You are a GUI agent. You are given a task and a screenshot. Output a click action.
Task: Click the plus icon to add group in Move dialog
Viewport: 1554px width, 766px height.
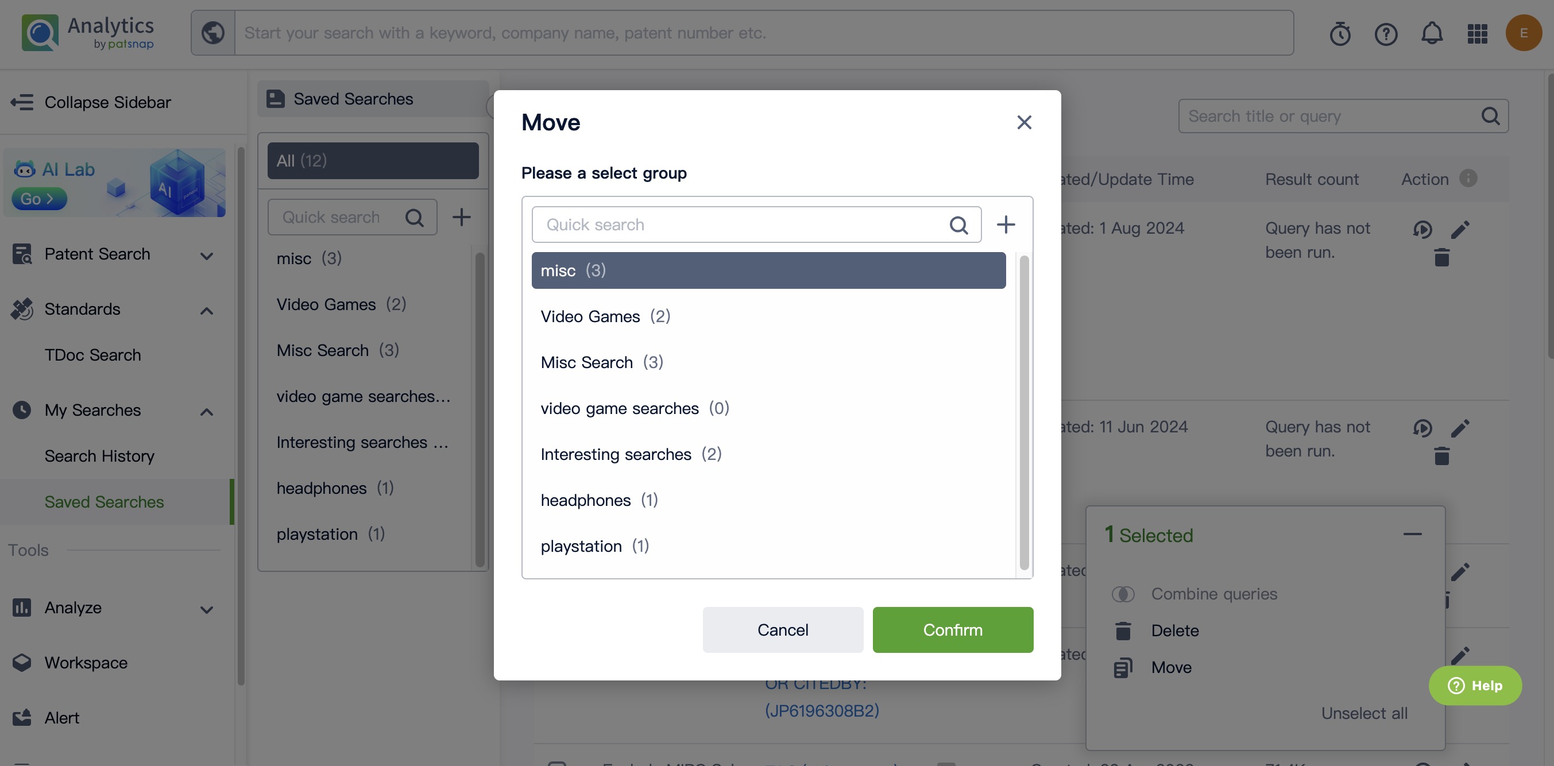point(1006,225)
